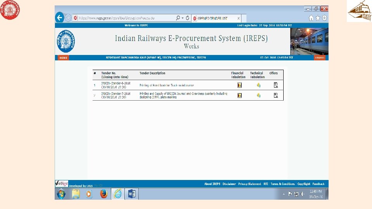Image resolution: width=372 pixels, height=209 pixels.
Task: Click the VeriSign seal in the footer
Action: 62,183
